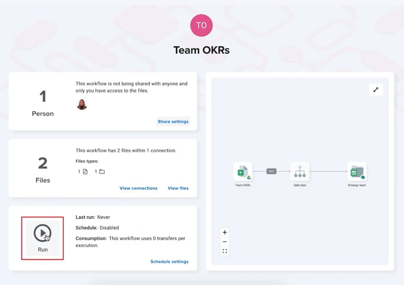
Task: Click the user profile photo
Action: (x=82, y=104)
